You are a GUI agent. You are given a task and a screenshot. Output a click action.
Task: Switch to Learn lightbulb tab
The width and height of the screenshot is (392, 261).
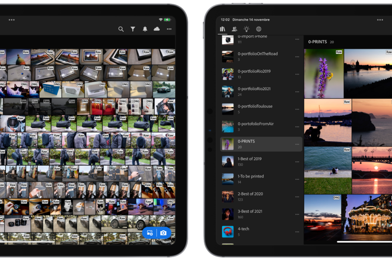click(247, 29)
